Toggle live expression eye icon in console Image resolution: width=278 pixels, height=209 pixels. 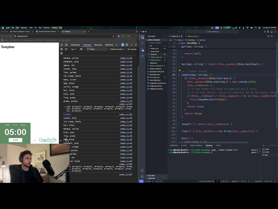click(x=81, y=49)
